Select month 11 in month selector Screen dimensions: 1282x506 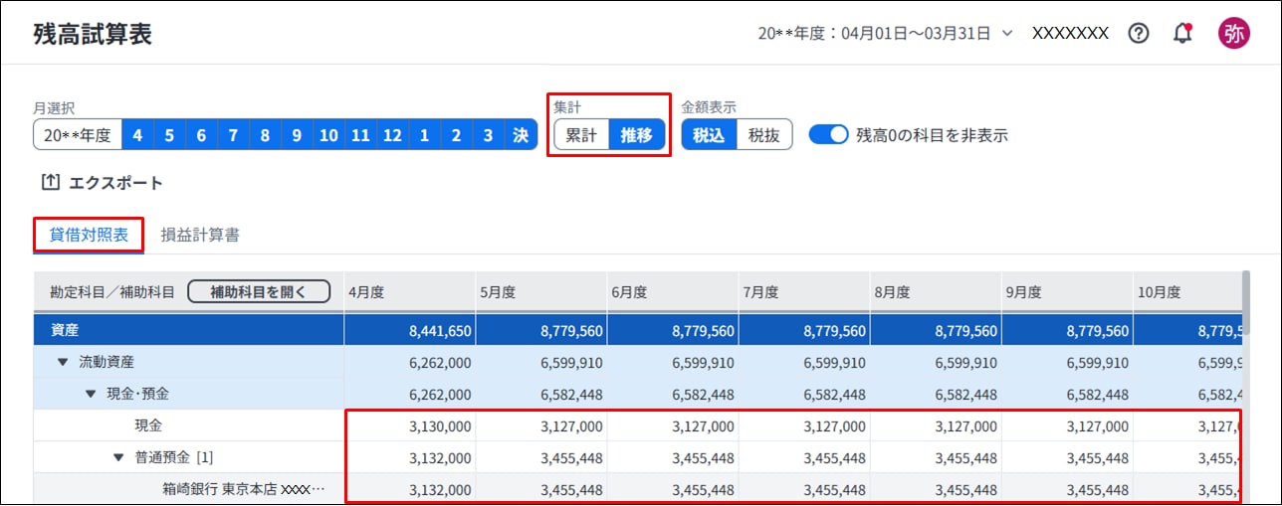click(x=360, y=135)
